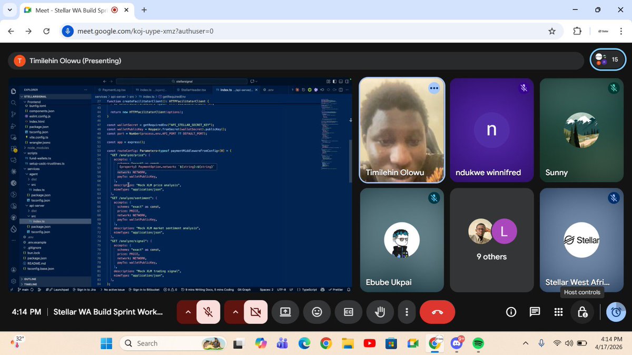632x355 pixels.
Task: Click the blue clock icon in Meet
Action: click(616, 312)
